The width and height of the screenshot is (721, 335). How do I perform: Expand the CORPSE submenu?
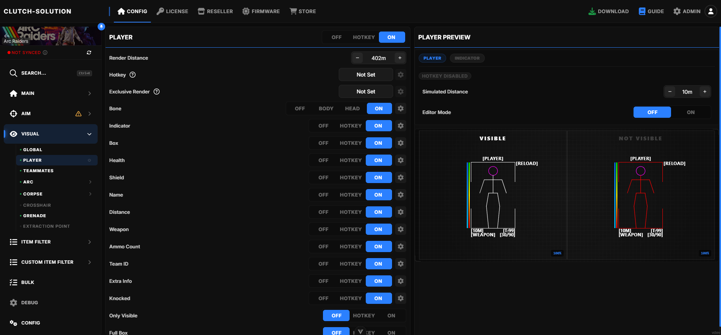point(90,194)
